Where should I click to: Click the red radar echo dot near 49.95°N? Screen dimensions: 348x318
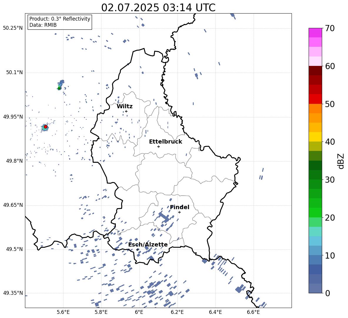click(46, 127)
